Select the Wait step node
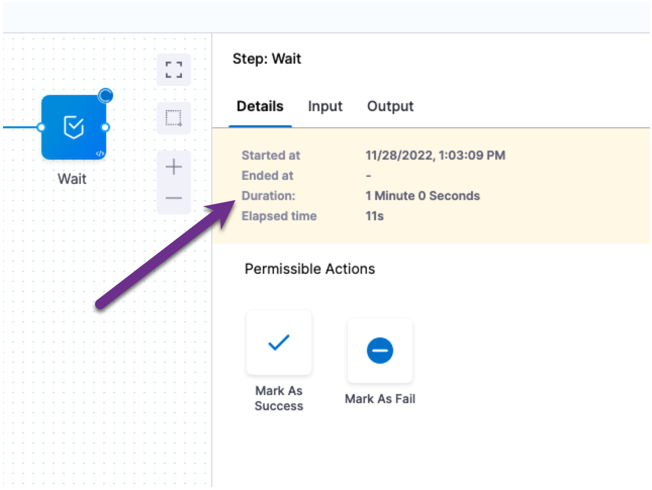The image size is (652, 490). [x=74, y=127]
